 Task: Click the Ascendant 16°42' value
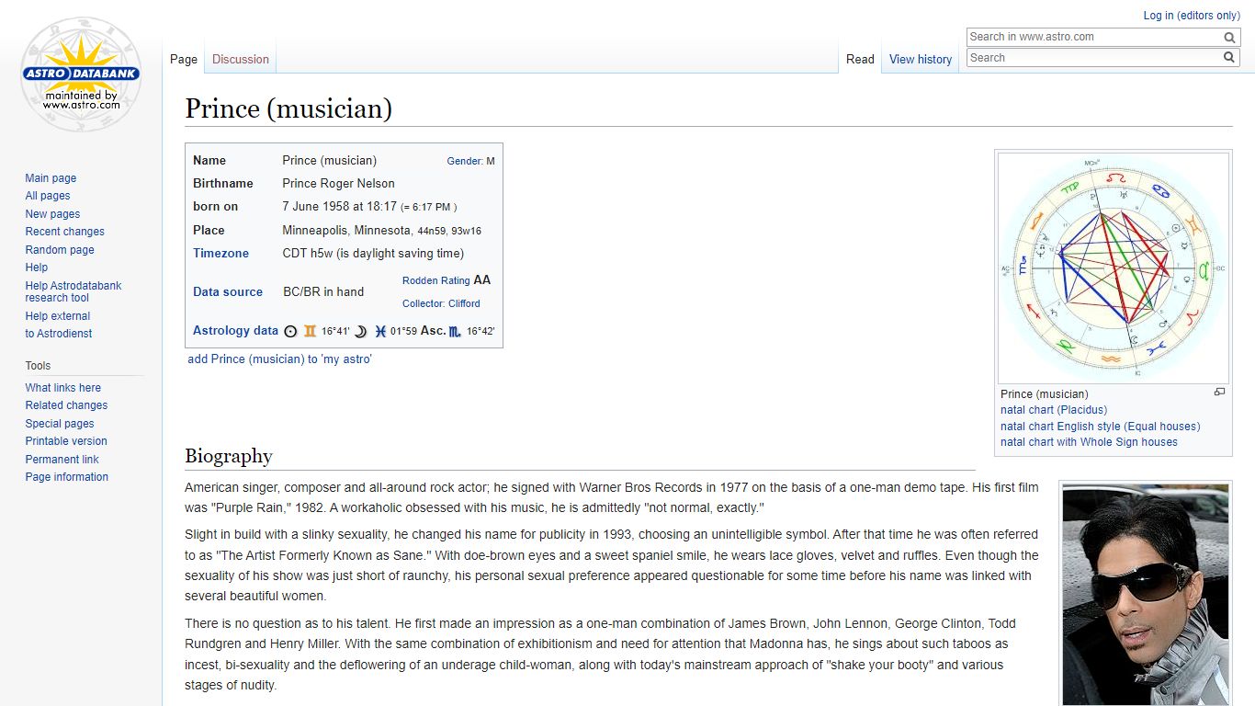tap(481, 332)
